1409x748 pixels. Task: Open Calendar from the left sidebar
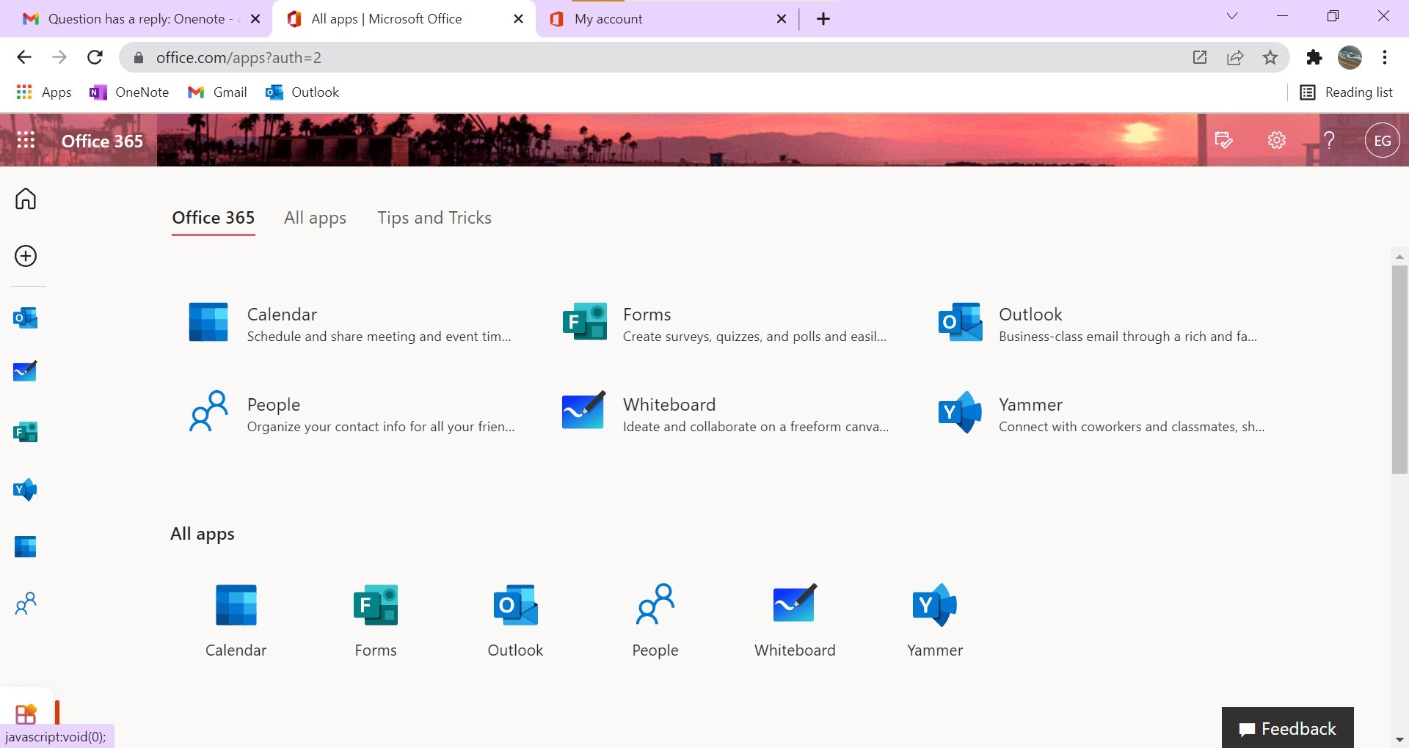pyautogui.click(x=26, y=547)
